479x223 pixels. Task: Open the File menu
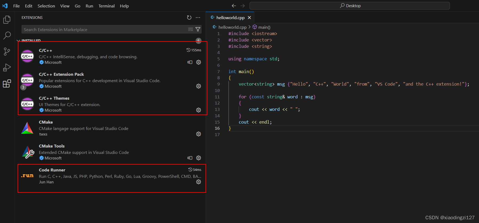[17, 6]
